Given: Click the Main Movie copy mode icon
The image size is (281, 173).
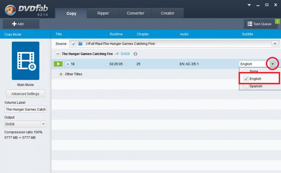Looking at the screenshot, I should pos(26,61).
